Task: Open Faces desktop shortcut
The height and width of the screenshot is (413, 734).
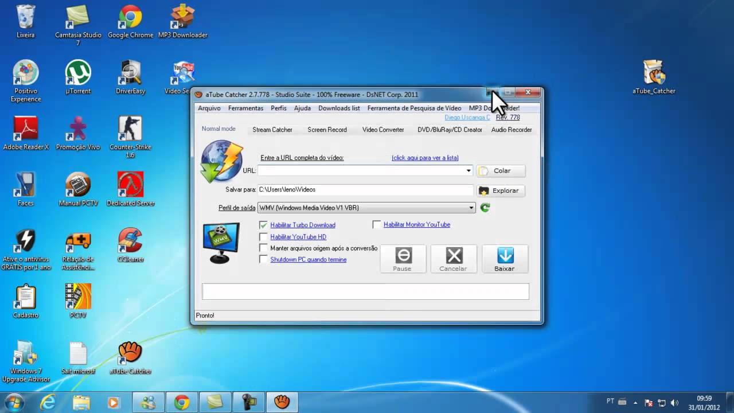Action: tap(25, 189)
